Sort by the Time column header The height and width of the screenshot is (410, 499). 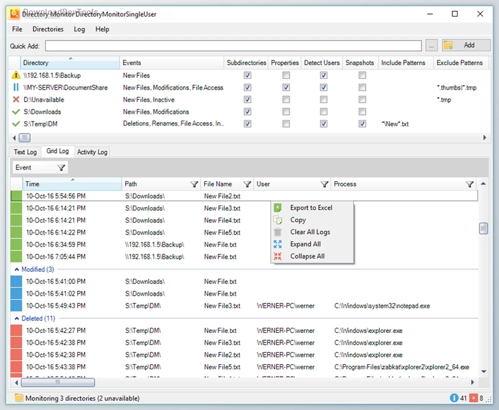72,184
